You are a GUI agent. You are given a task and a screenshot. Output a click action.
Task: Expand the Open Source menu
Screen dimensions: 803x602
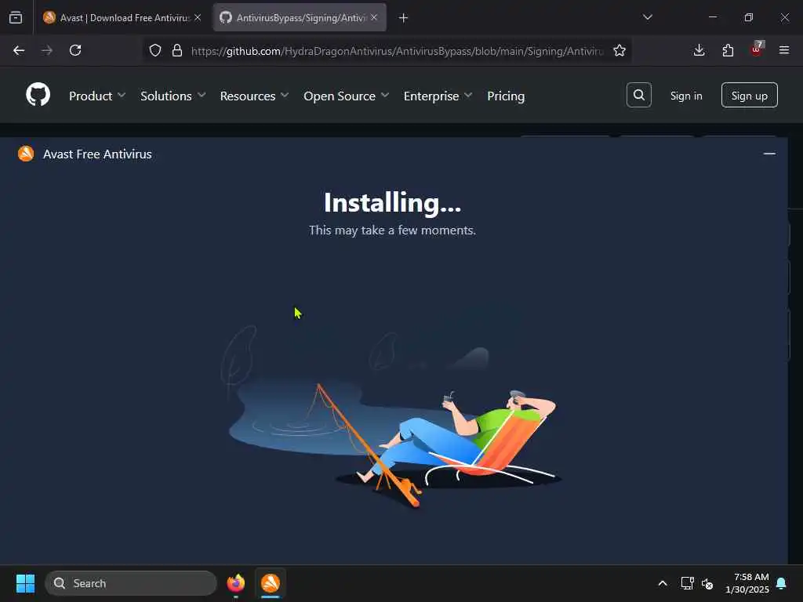click(x=346, y=96)
